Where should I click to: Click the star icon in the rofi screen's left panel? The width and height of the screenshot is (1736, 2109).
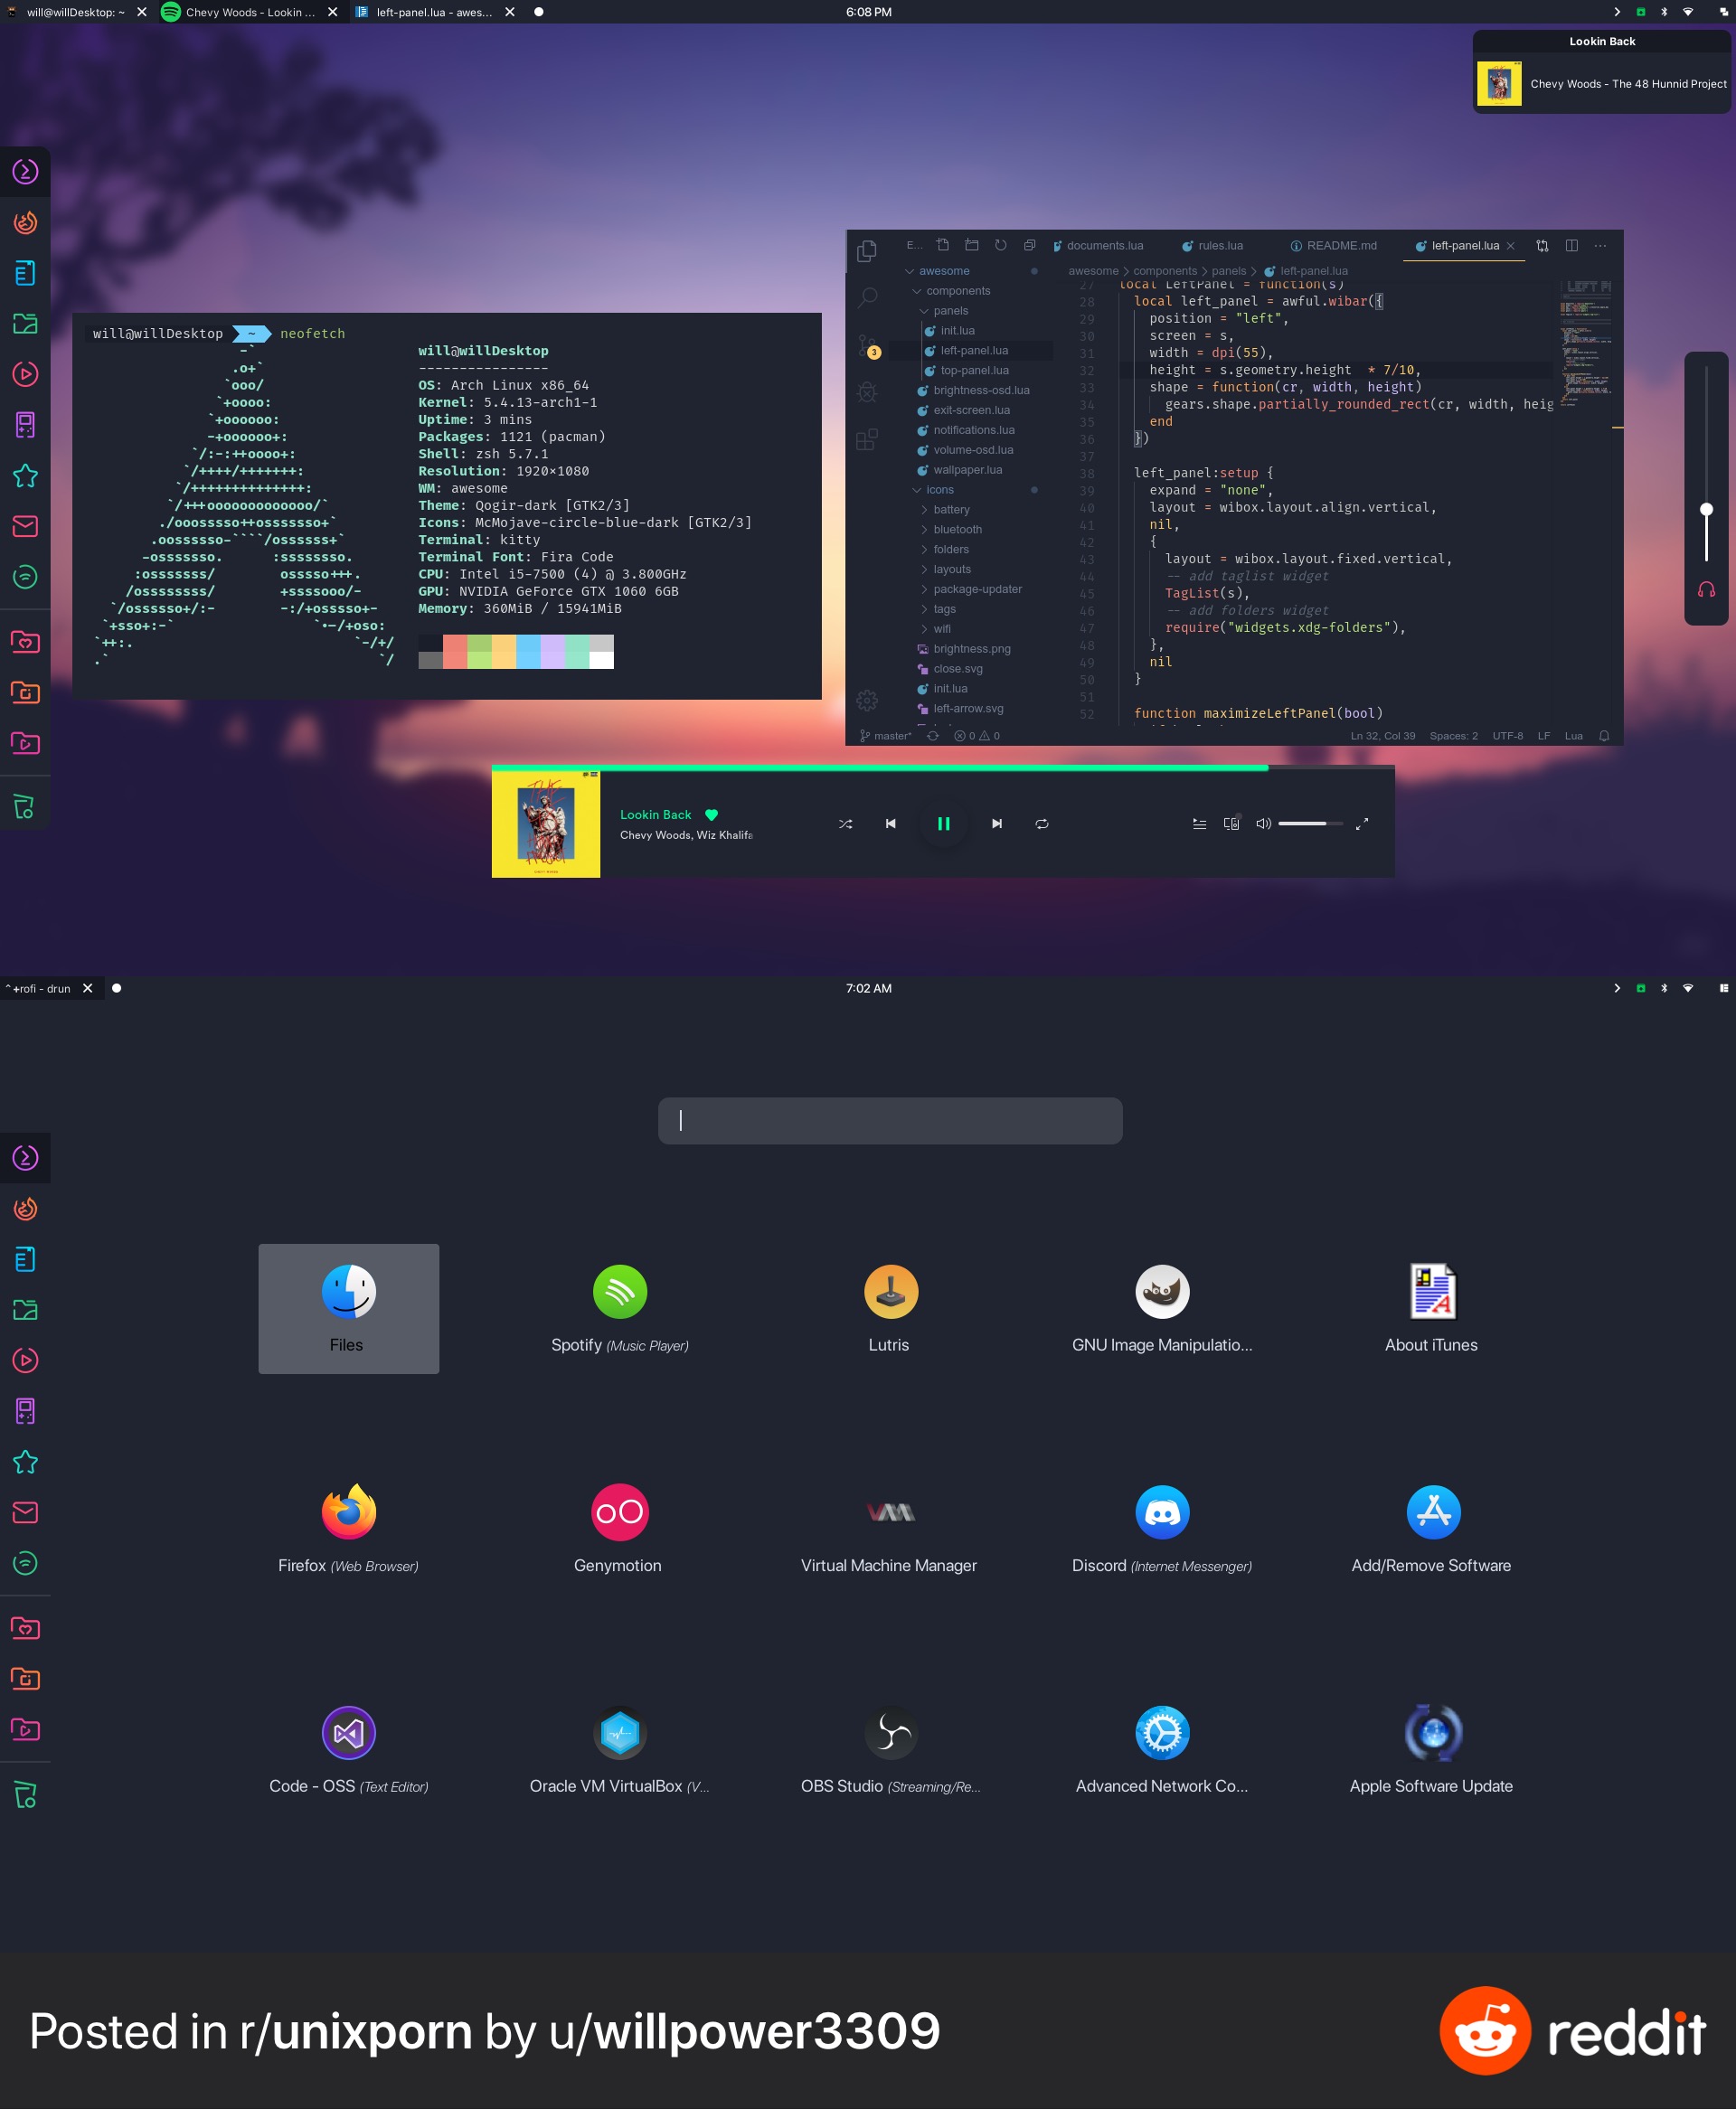(x=25, y=1463)
